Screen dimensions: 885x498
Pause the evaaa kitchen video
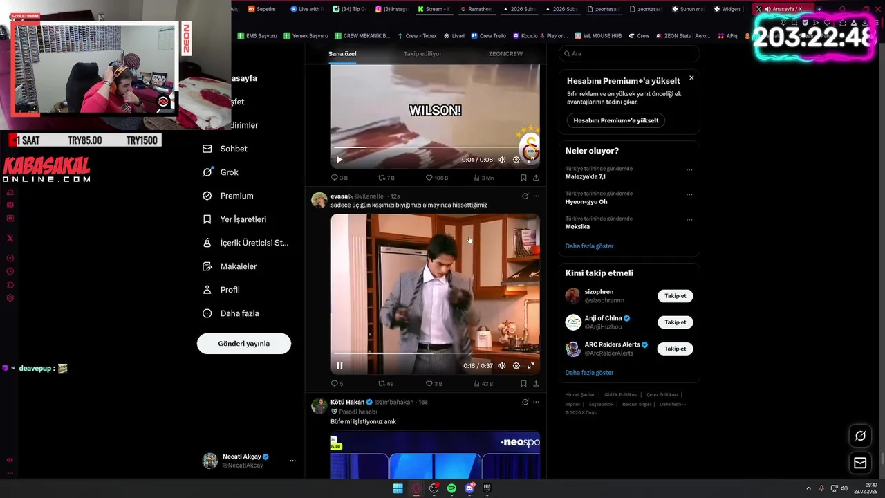(339, 365)
